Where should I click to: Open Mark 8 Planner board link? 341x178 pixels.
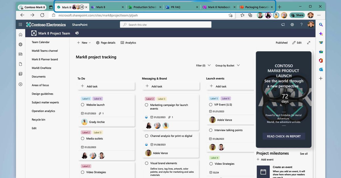[45, 60]
